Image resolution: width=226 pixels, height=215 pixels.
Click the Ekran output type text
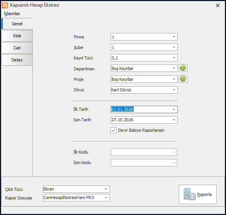[x=49, y=189]
